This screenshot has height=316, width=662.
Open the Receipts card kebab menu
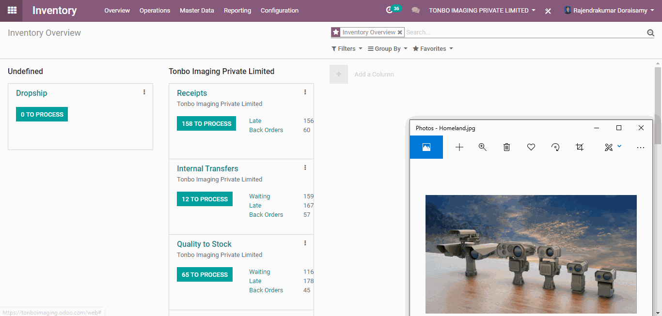coord(305,92)
